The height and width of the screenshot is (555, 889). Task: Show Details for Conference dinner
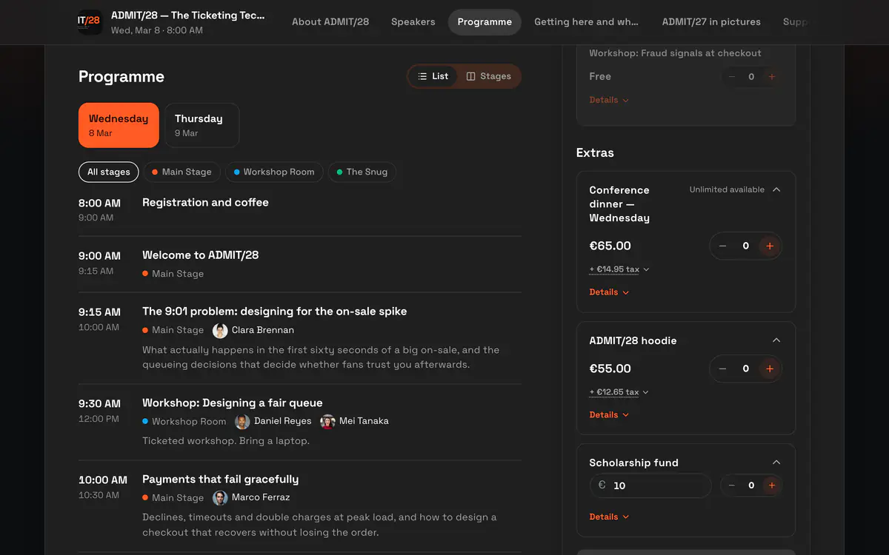pos(609,292)
